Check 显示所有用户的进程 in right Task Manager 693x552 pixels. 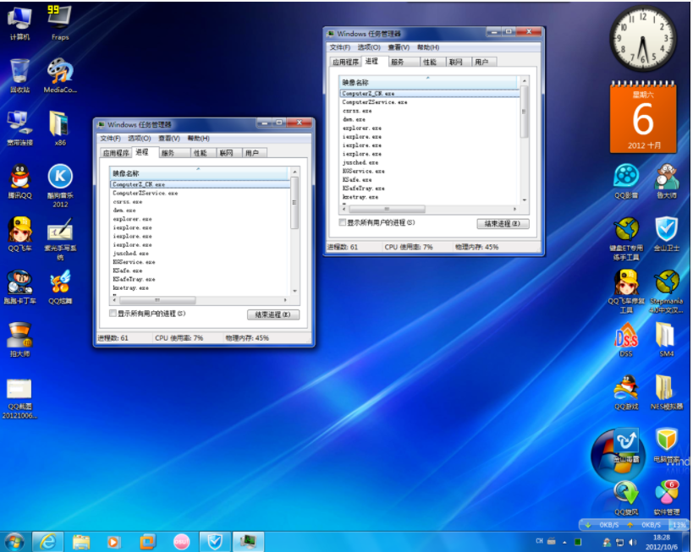coord(343,222)
